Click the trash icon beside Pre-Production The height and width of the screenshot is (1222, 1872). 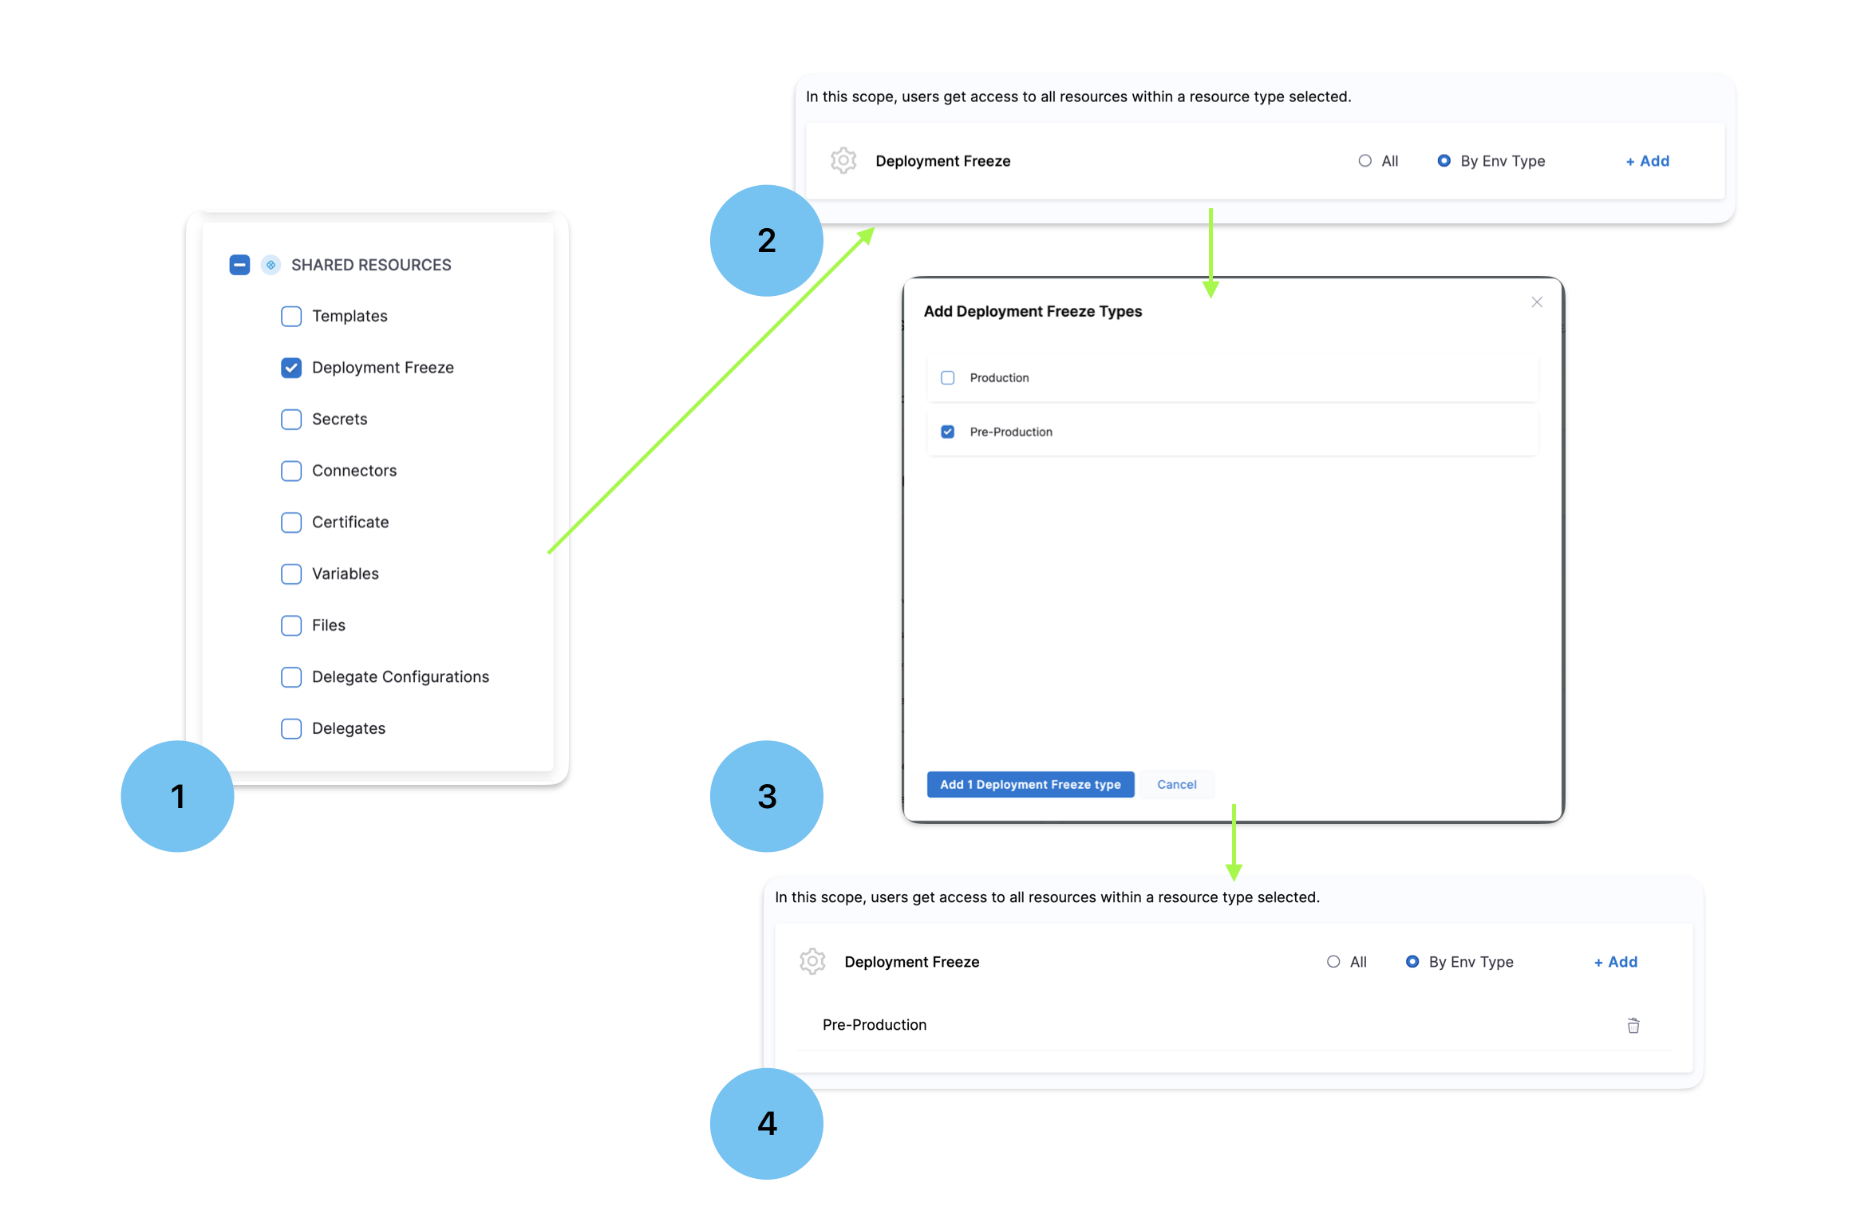point(1633,1025)
